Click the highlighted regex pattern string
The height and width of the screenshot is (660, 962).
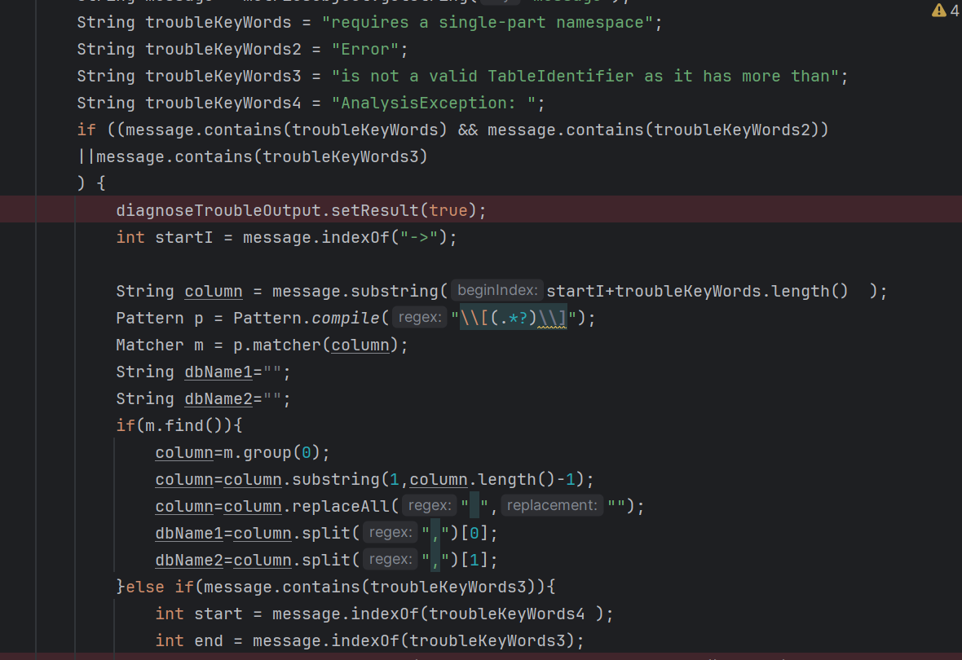point(513,318)
